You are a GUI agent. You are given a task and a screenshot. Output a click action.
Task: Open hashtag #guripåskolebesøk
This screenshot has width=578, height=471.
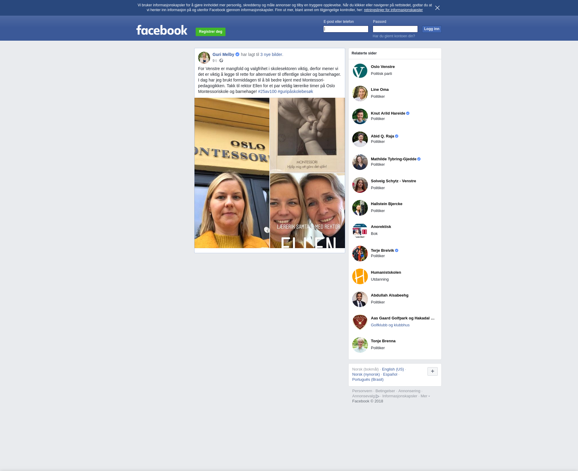tap(295, 91)
